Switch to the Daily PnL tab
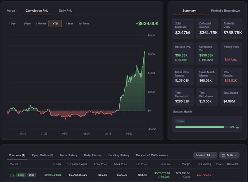The width and height of the screenshot is (248, 182). coord(65,11)
